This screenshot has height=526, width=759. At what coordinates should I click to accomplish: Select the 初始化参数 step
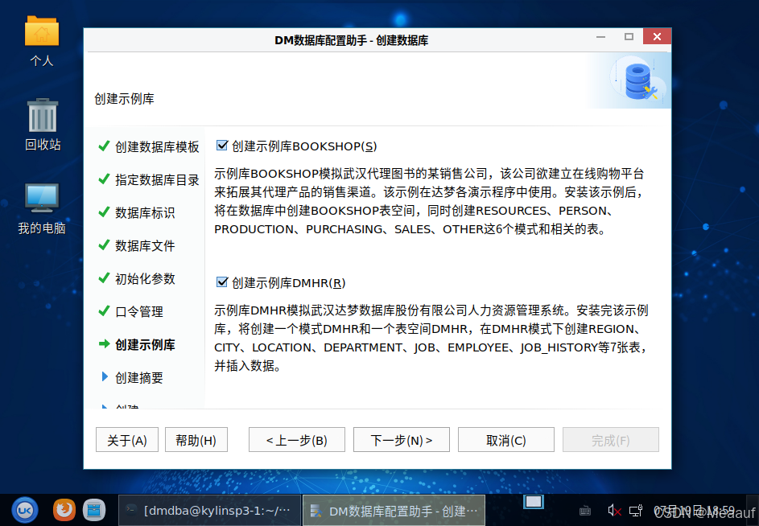point(145,278)
